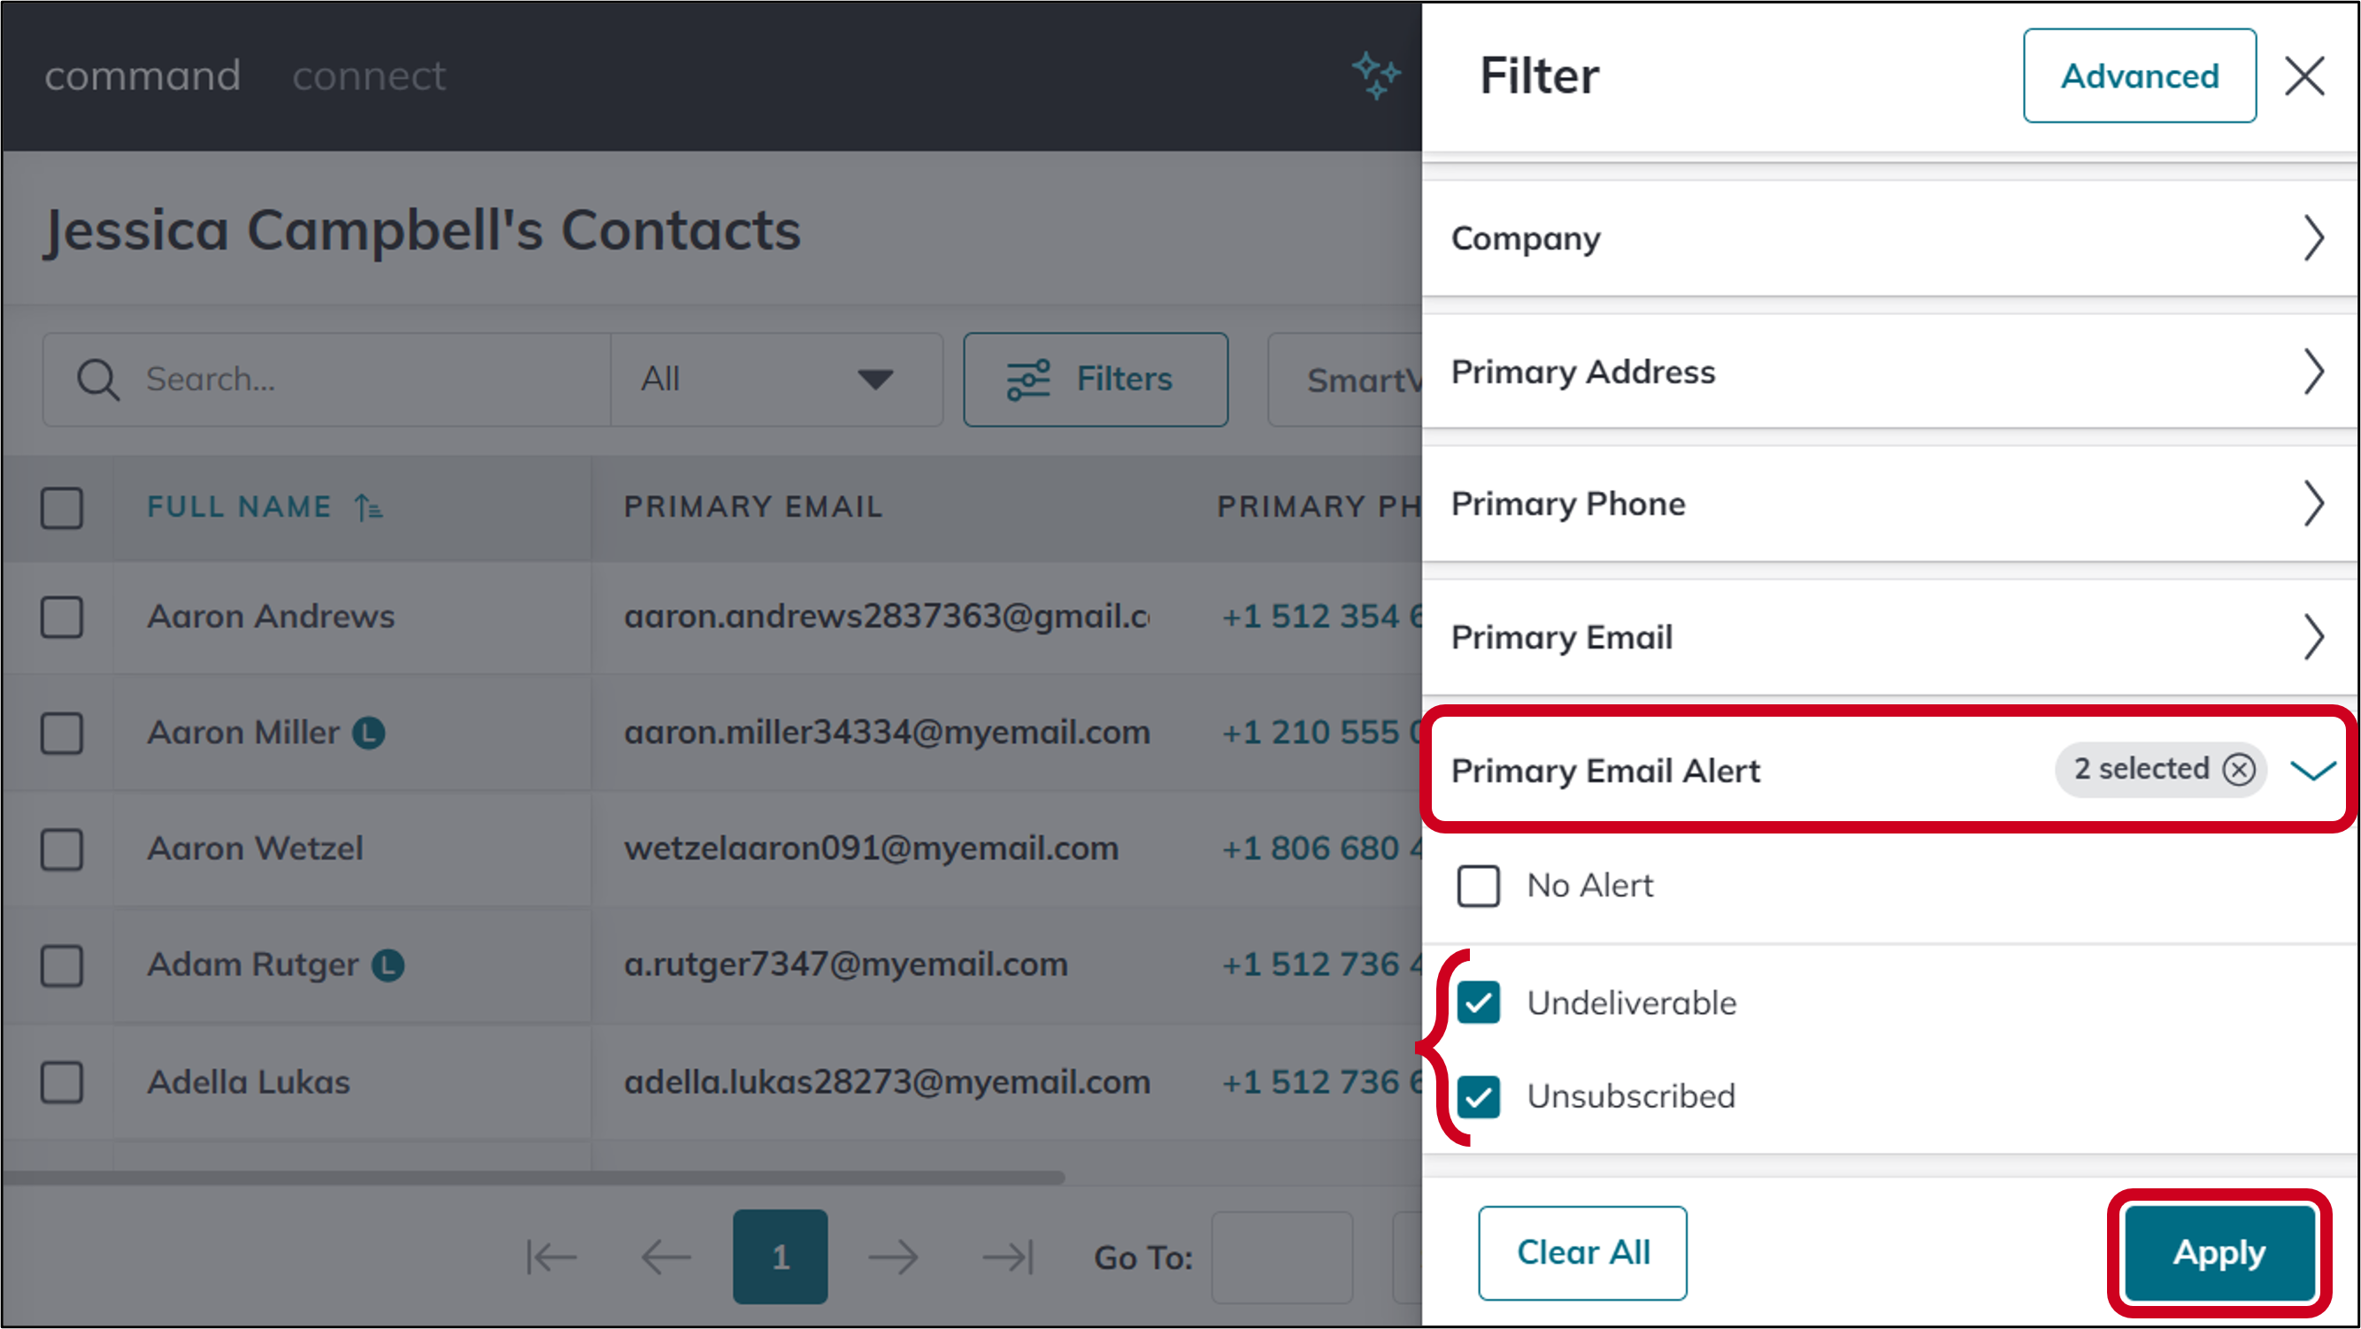Go to next page of contacts
2361x1329 pixels.
[x=895, y=1256]
